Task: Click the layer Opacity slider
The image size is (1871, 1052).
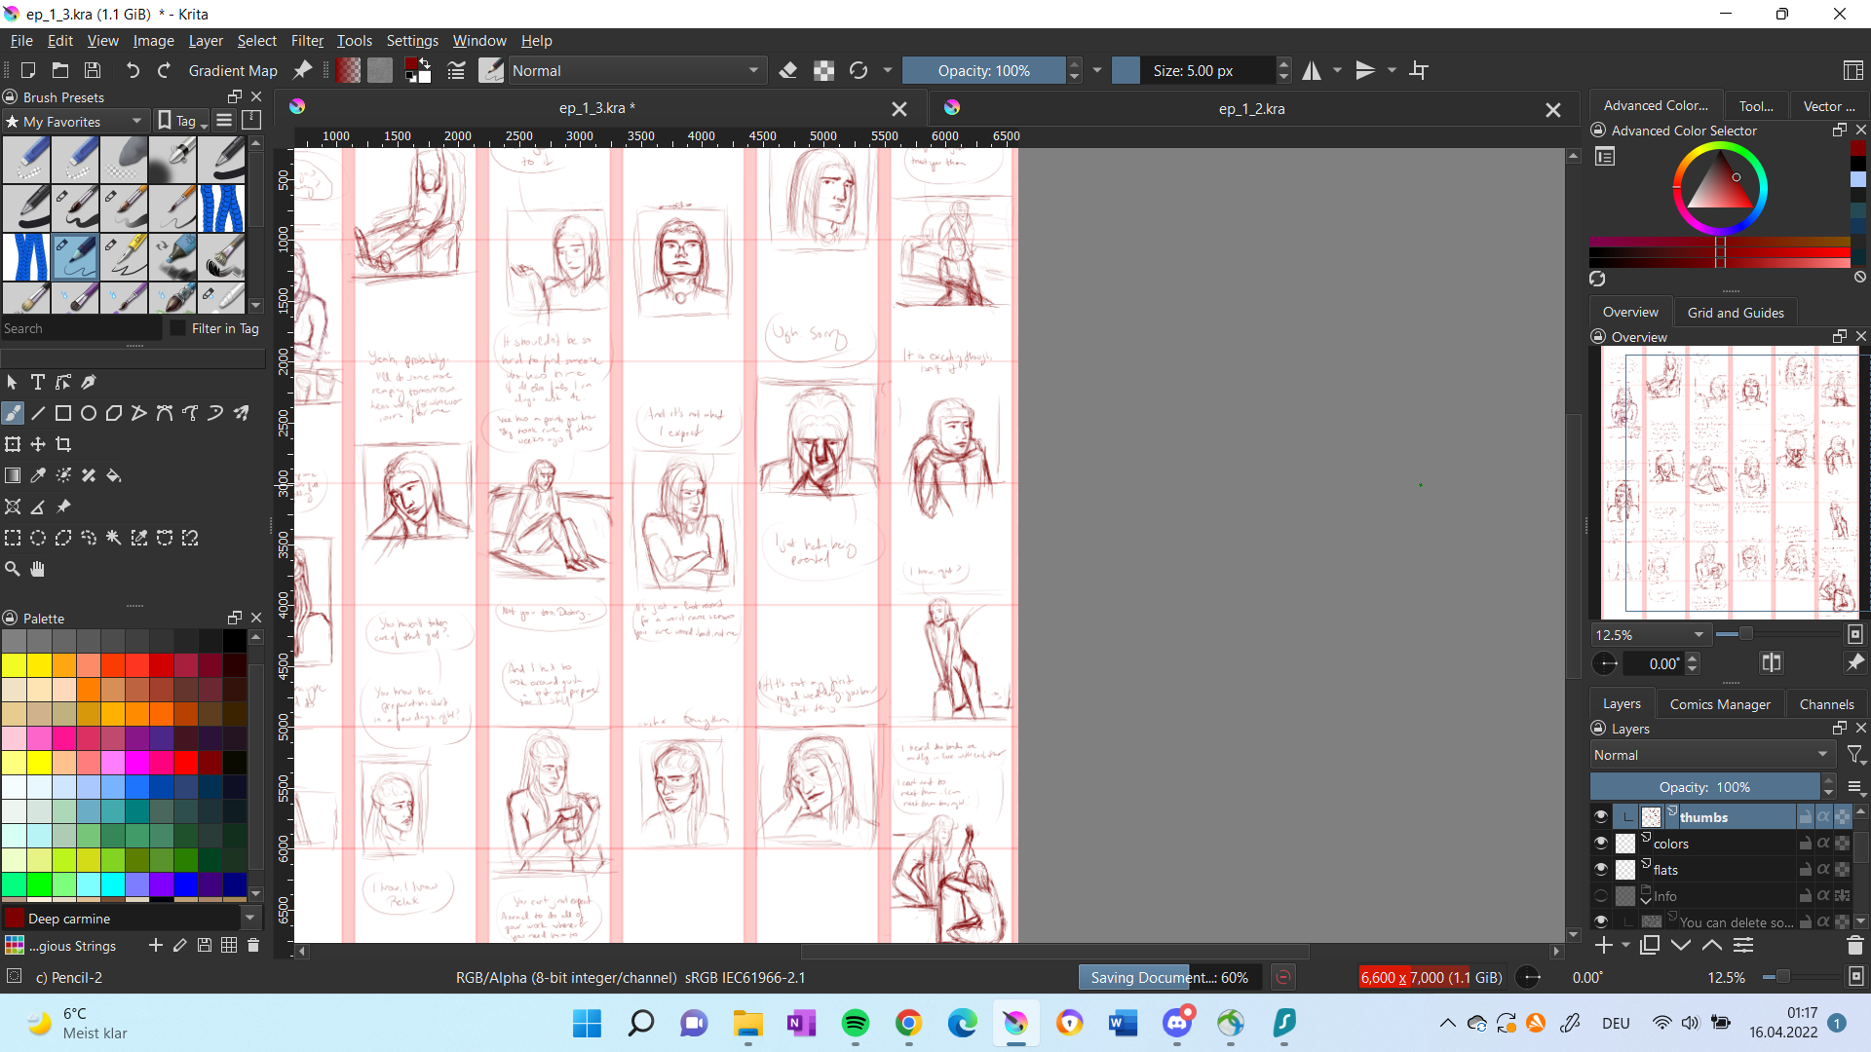Action: 1703,786
